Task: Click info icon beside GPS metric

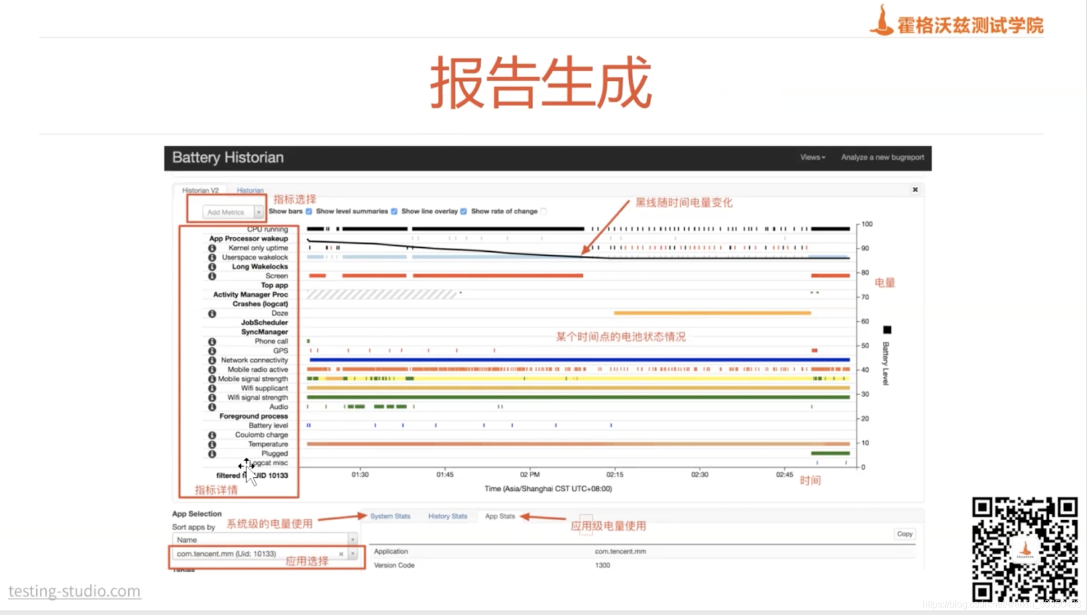Action: pos(212,351)
